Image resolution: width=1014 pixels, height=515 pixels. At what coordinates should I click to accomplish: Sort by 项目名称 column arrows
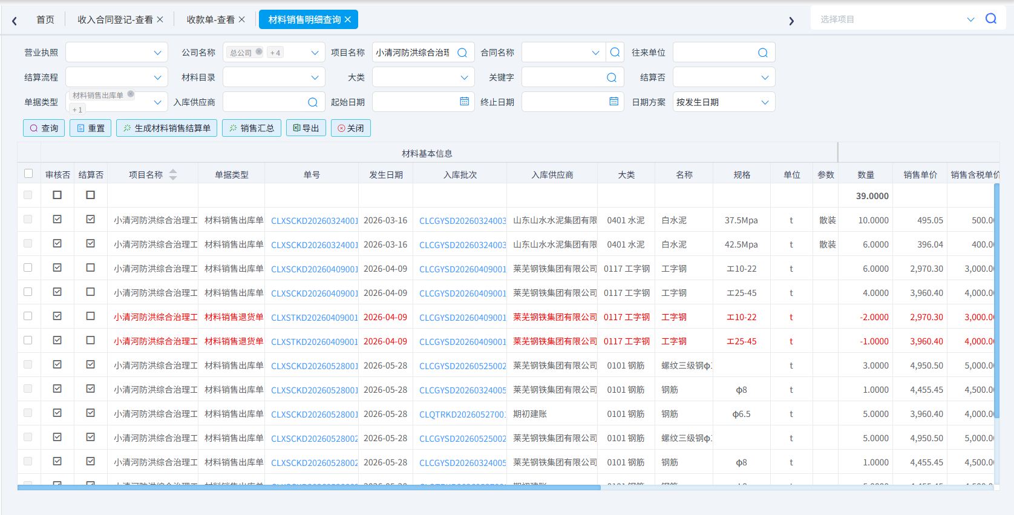173,174
